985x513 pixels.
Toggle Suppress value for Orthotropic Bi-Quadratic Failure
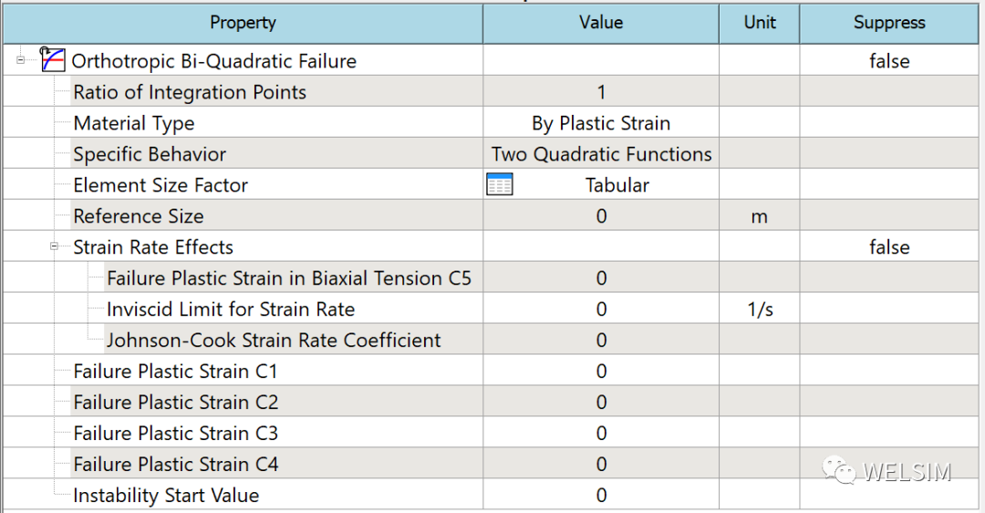(889, 61)
